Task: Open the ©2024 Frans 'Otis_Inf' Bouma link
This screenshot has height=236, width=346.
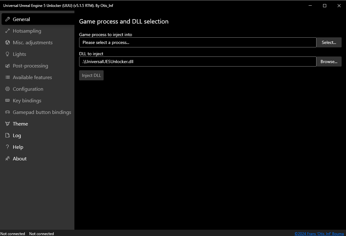Action: (x=319, y=233)
